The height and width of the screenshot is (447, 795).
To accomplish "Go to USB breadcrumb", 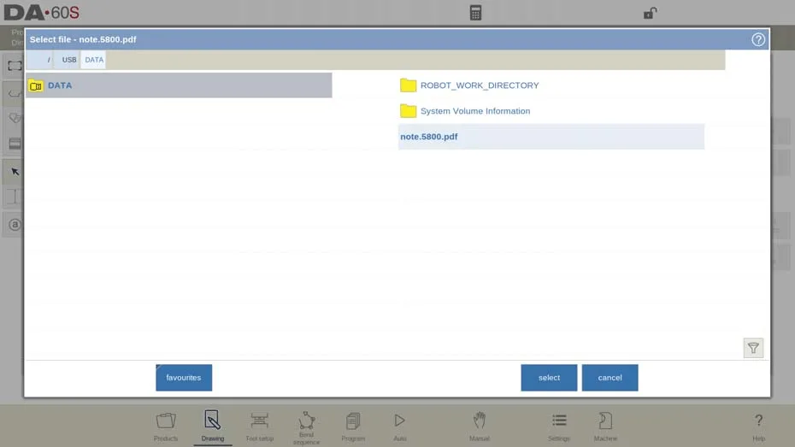I will (67, 60).
